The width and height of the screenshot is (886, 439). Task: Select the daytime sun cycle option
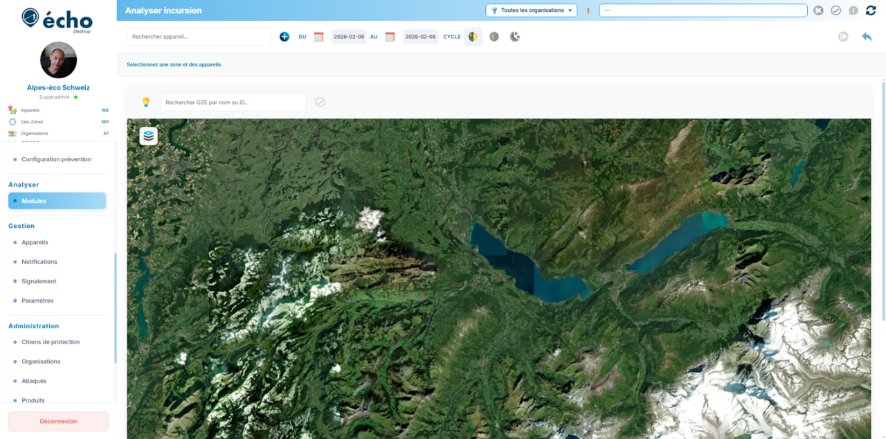coord(494,37)
